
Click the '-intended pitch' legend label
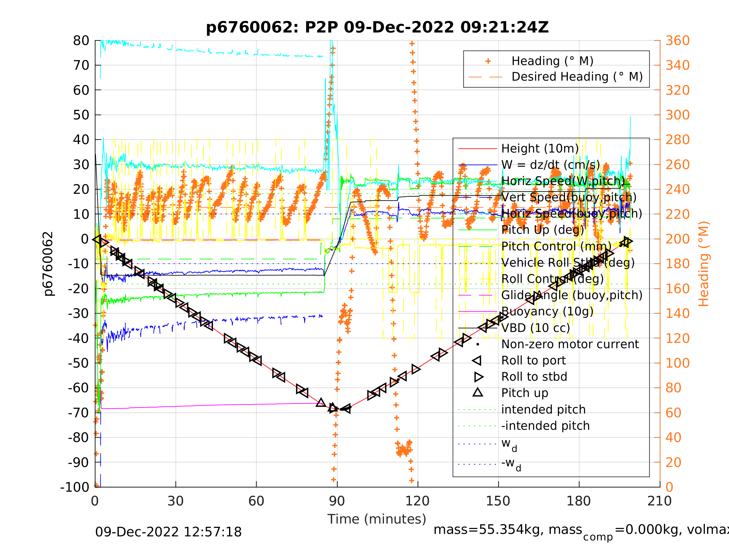coord(546,426)
